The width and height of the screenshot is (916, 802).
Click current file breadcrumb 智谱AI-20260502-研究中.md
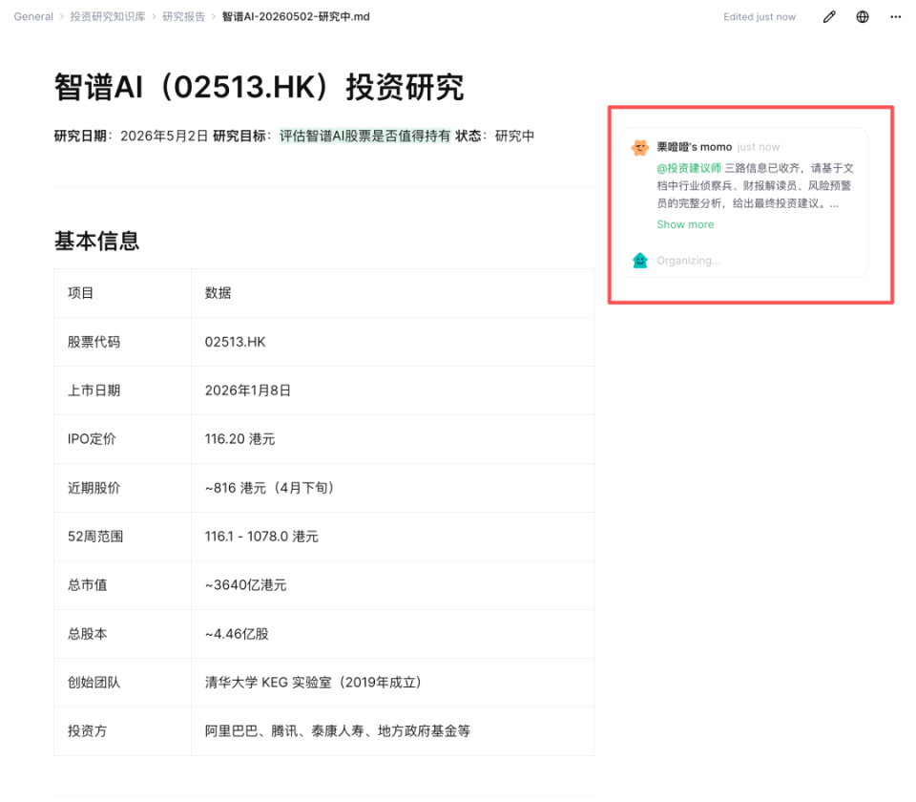click(x=296, y=17)
